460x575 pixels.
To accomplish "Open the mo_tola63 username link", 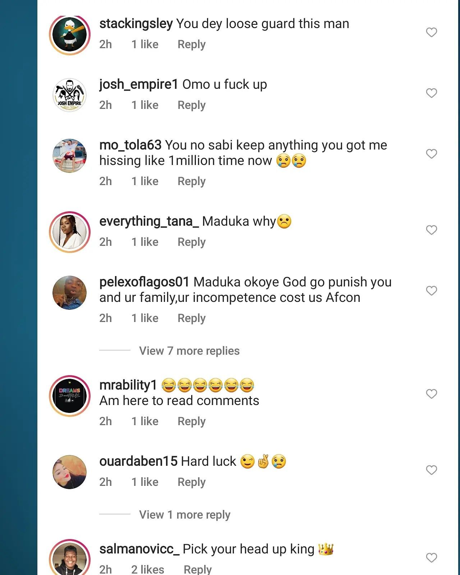I will [x=130, y=145].
